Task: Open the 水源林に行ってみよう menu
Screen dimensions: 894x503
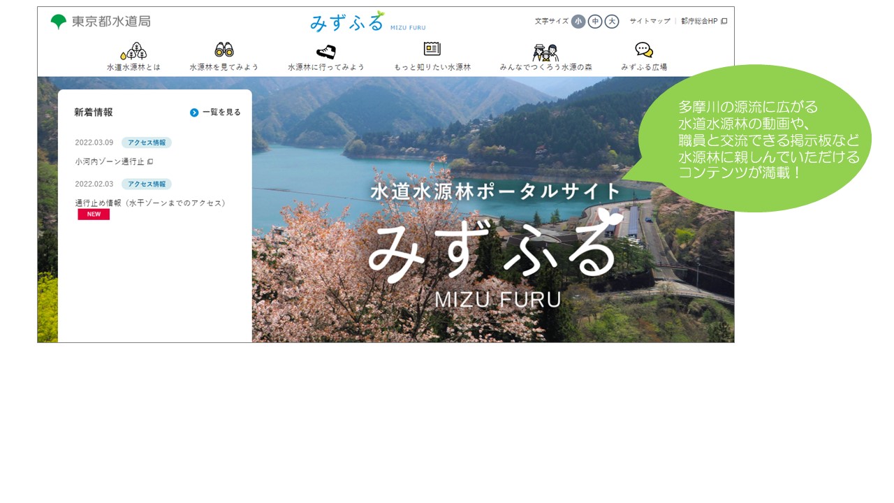Action: coord(326,67)
